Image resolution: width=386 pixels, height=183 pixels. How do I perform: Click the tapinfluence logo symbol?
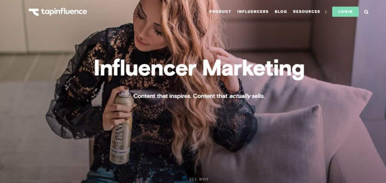[x=34, y=12]
